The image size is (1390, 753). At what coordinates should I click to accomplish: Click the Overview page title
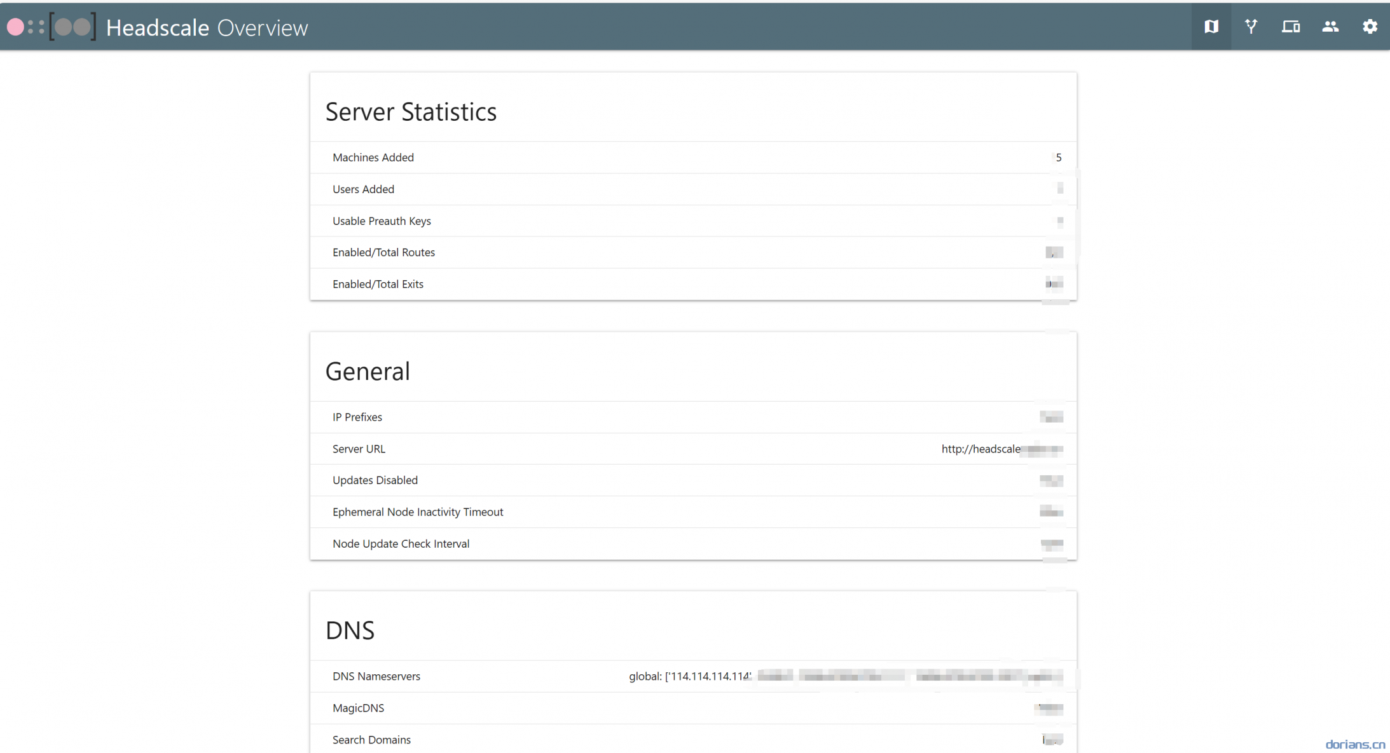(x=263, y=28)
